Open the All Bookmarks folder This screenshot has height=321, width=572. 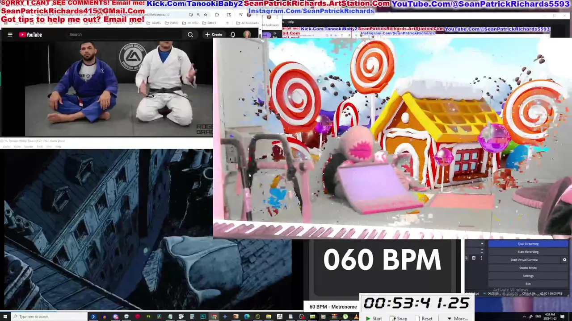tap(248, 23)
